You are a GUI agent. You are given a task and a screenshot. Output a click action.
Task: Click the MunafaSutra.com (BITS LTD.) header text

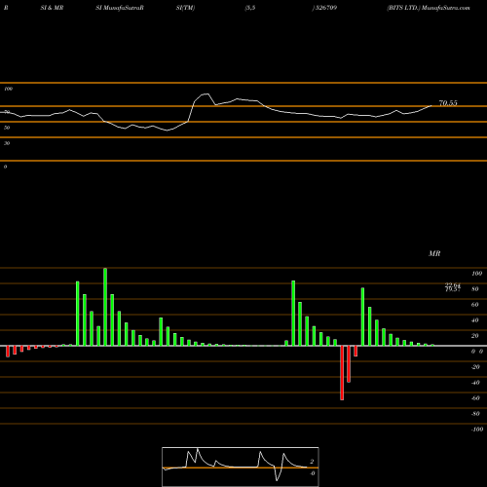(x=429, y=8)
